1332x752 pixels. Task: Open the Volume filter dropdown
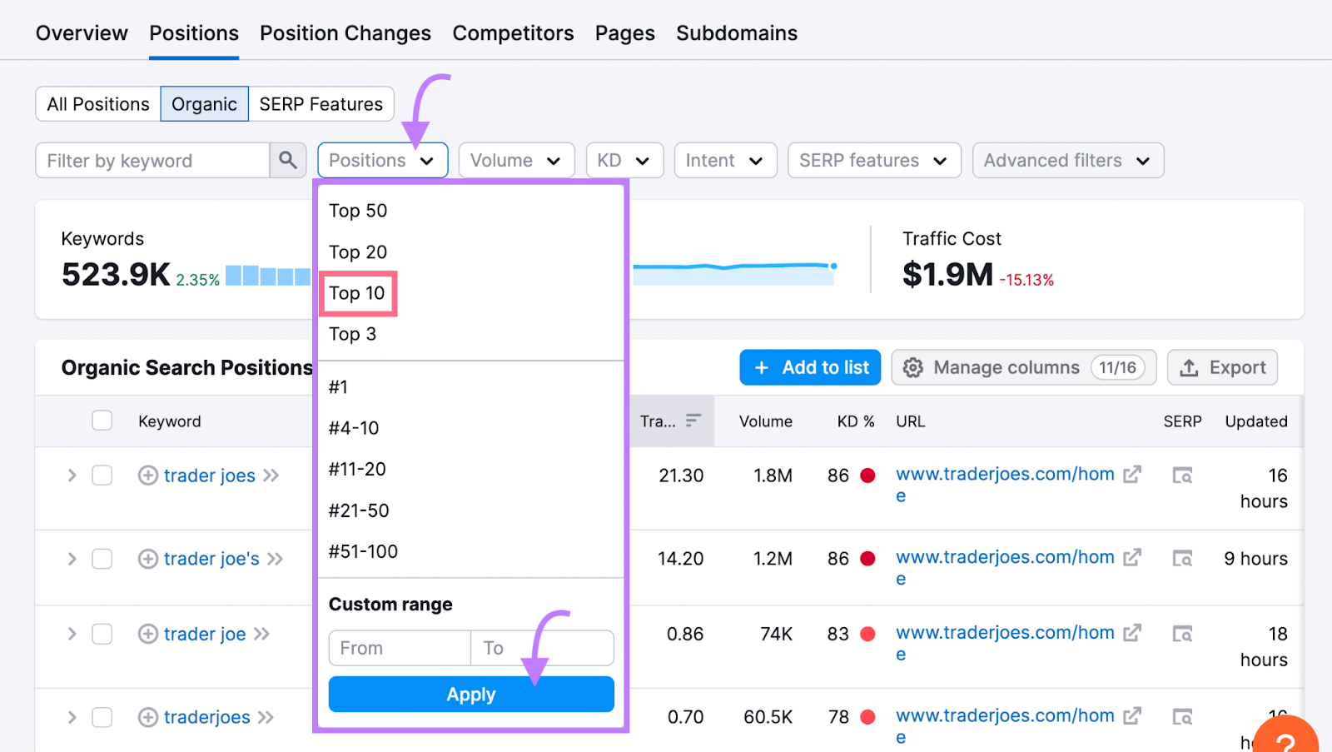[516, 160]
